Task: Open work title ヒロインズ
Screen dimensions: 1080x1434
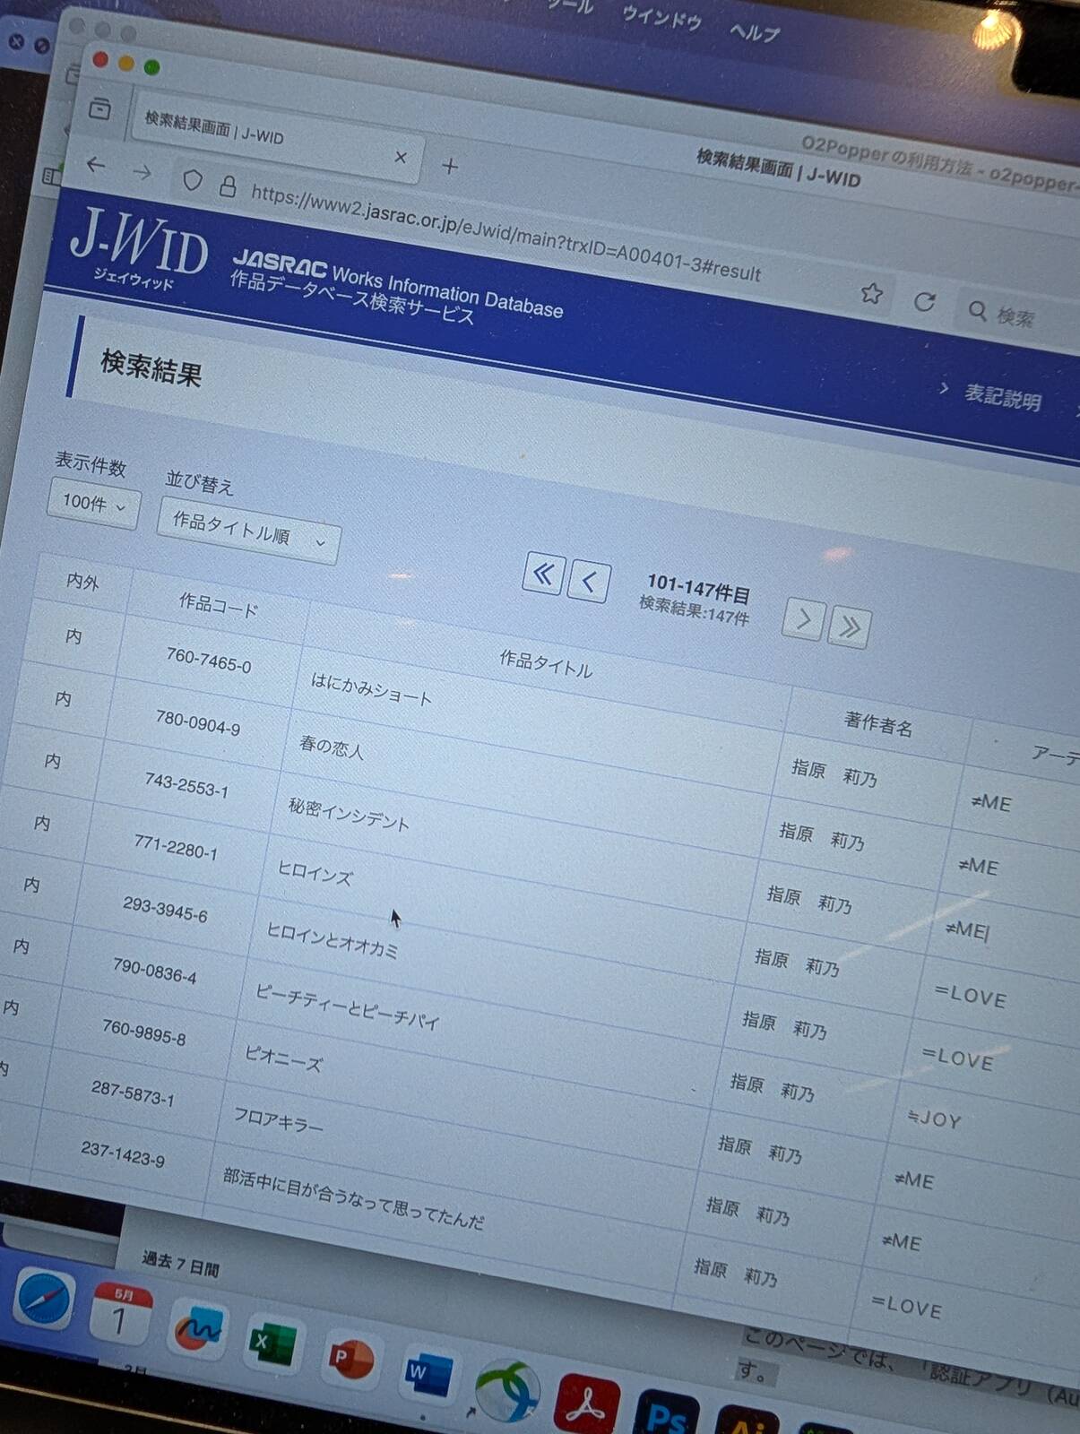Action: point(315,872)
